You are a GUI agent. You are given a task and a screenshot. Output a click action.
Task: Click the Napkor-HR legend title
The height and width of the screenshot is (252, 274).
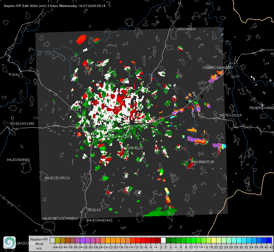(x=39, y=239)
